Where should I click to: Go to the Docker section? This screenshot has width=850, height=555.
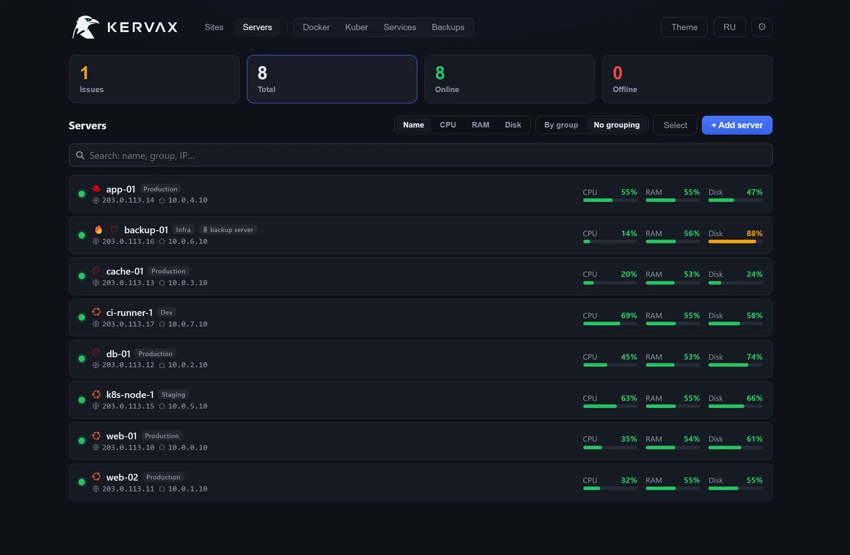[316, 27]
